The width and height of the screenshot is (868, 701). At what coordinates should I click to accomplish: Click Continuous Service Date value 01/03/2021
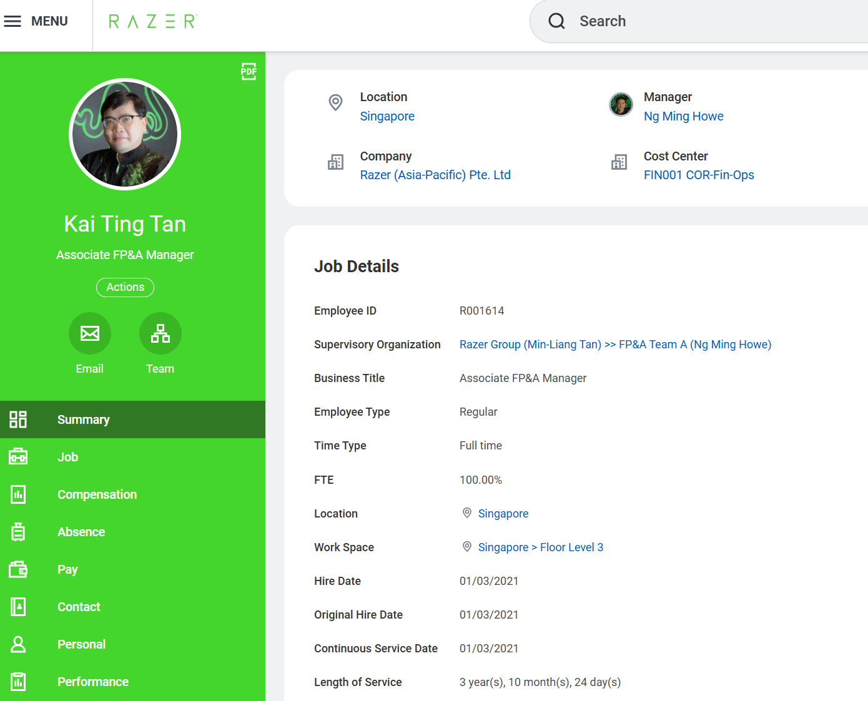(489, 649)
